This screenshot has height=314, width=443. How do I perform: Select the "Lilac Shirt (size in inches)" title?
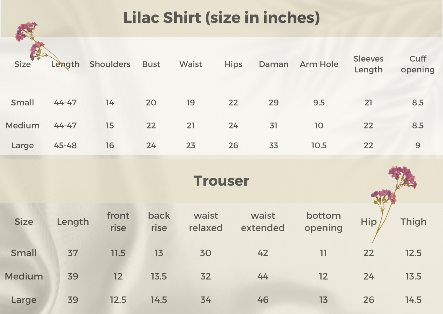pyautogui.click(x=221, y=18)
